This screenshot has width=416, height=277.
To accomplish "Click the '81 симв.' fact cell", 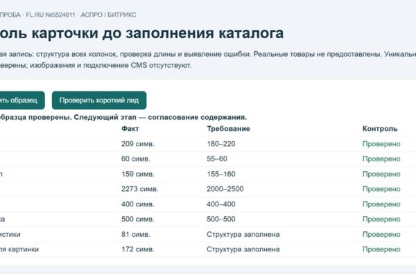I will (x=136, y=235).
